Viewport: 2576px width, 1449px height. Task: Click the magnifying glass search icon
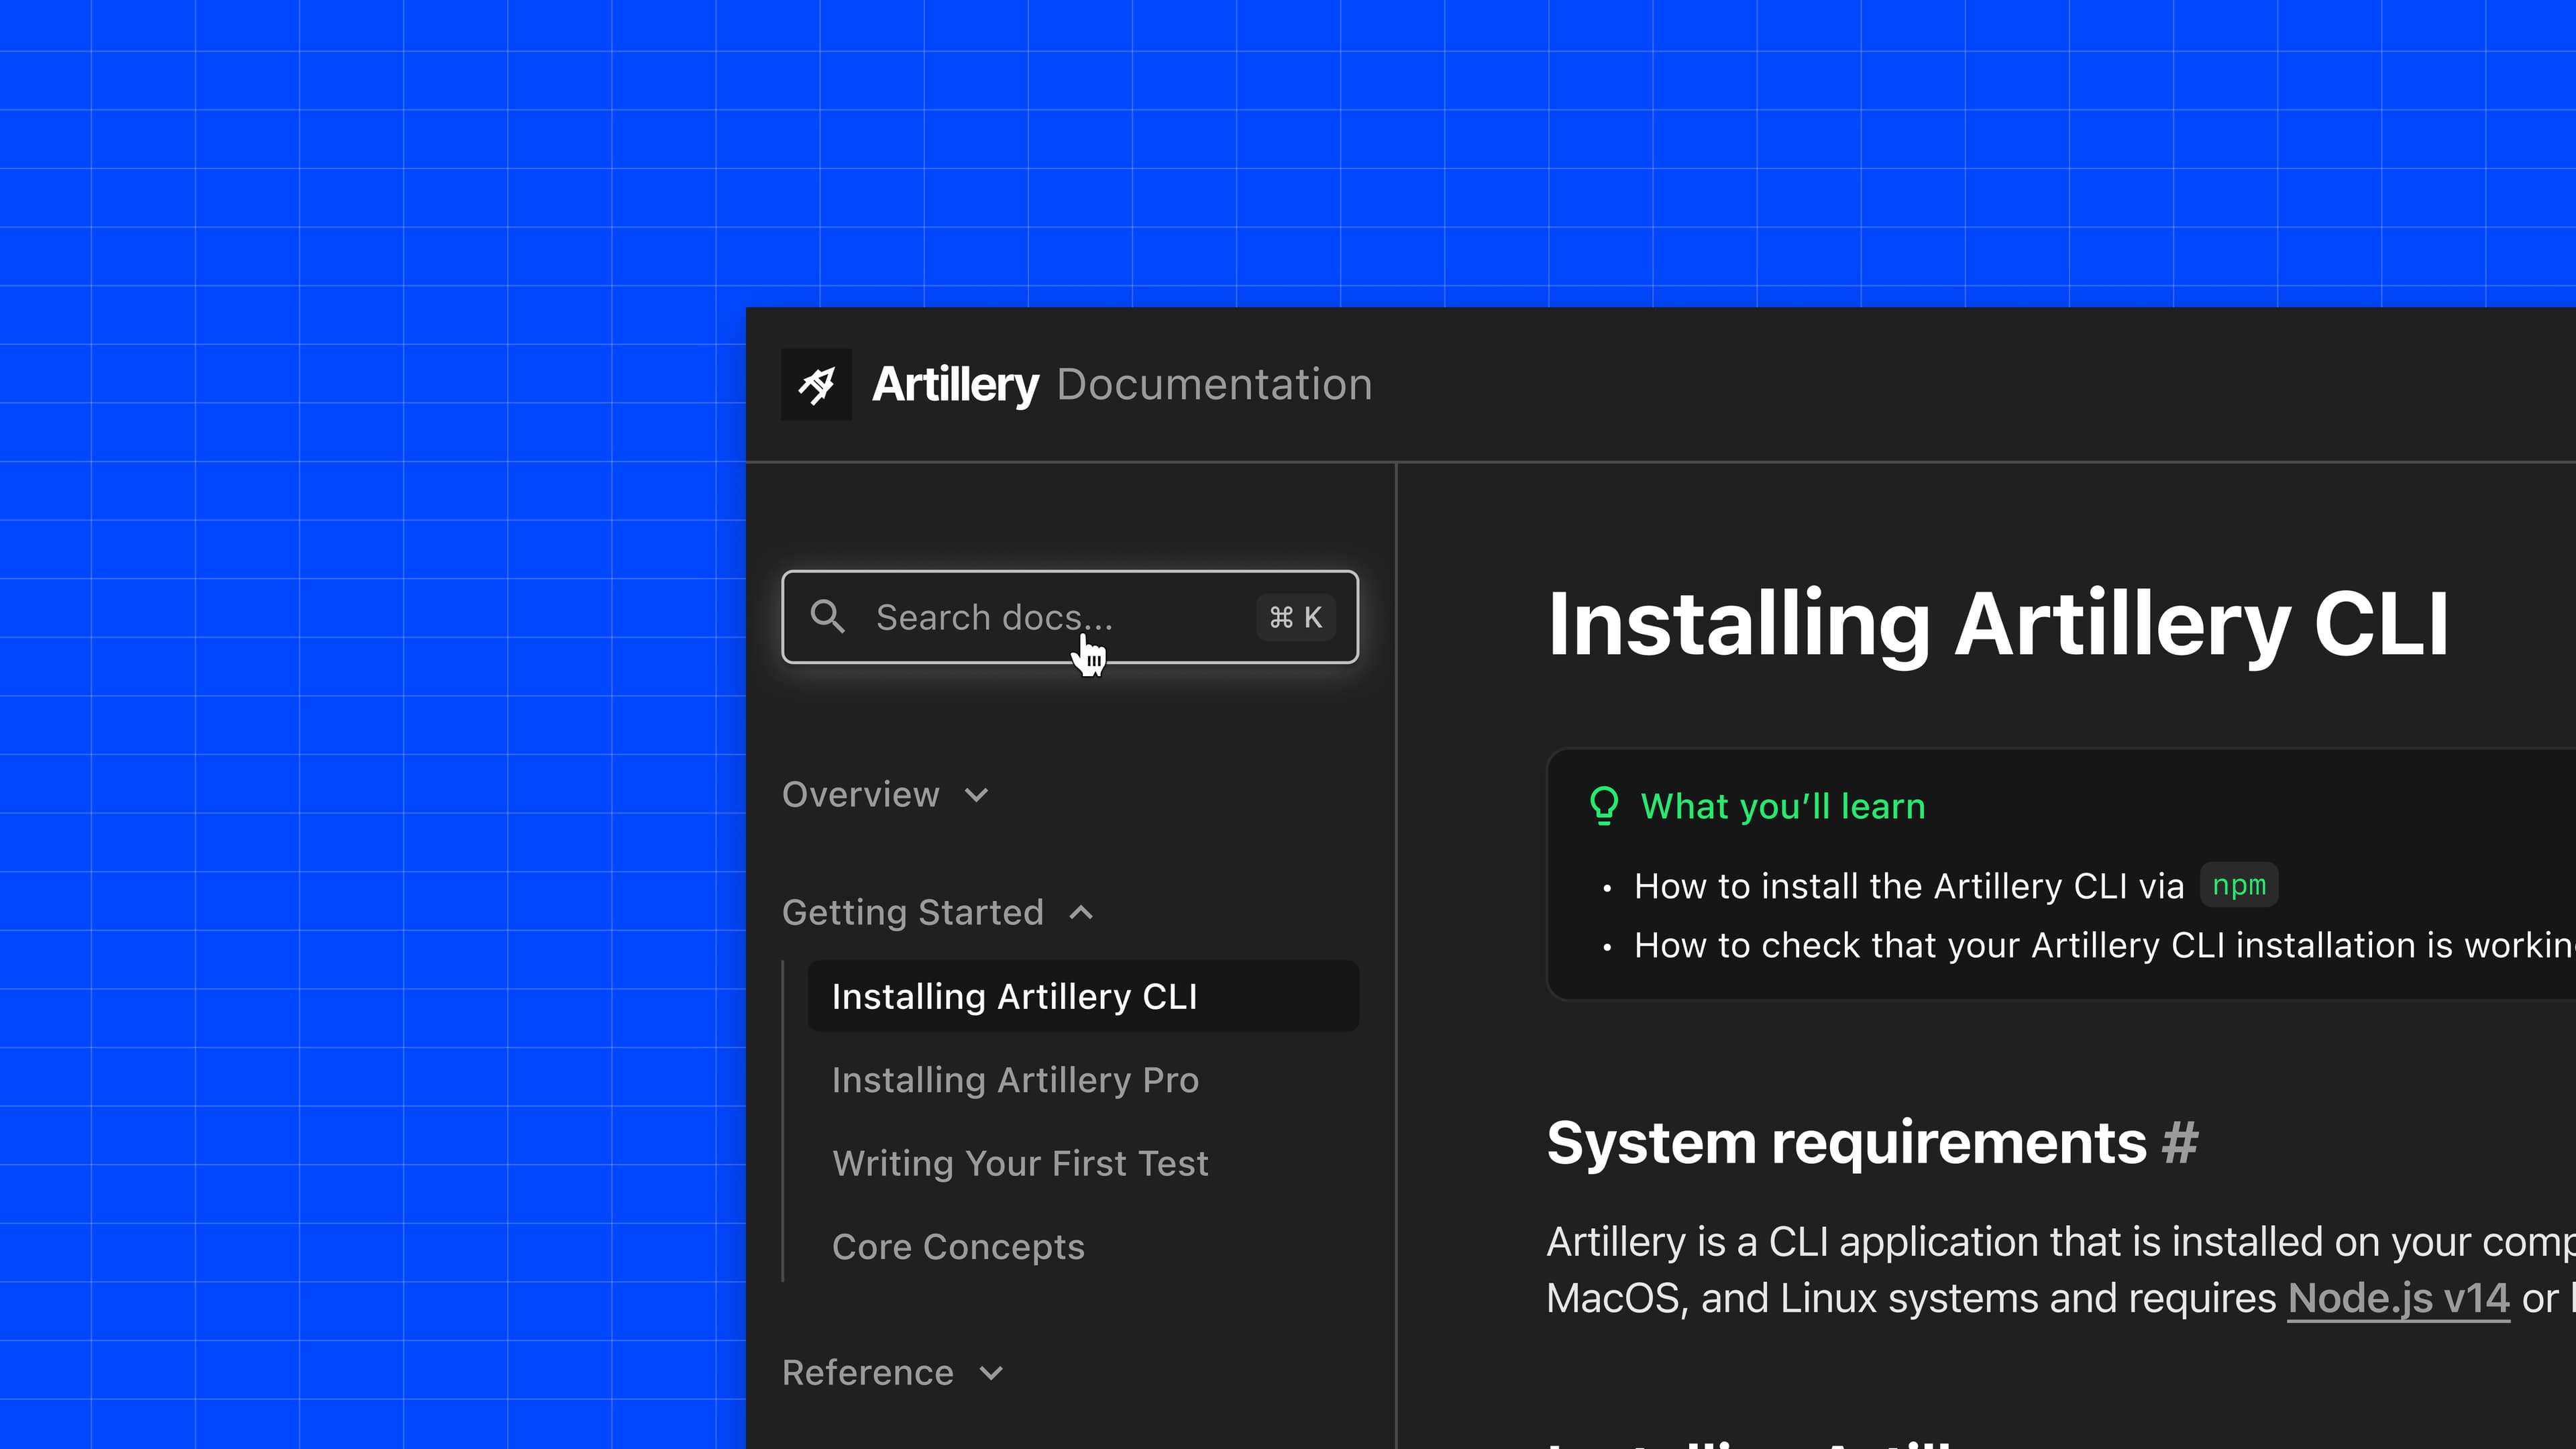(x=829, y=617)
